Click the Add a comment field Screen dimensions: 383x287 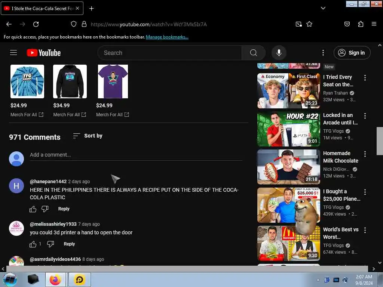(136, 155)
